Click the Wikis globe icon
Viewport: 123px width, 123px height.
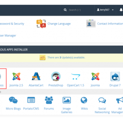coord(84,100)
